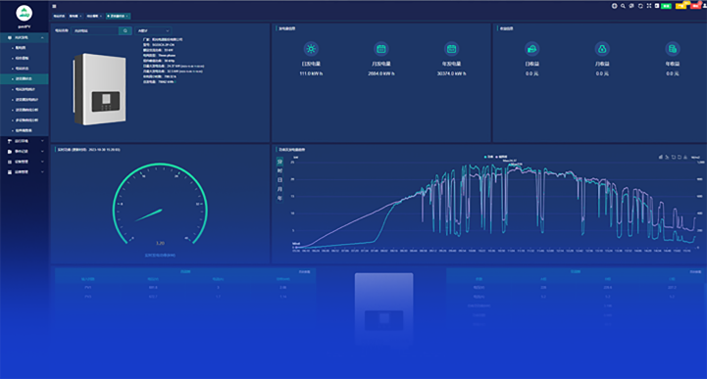Click the green status badge in header
The height and width of the screenshot is (379, 707).
click(666, 6)
